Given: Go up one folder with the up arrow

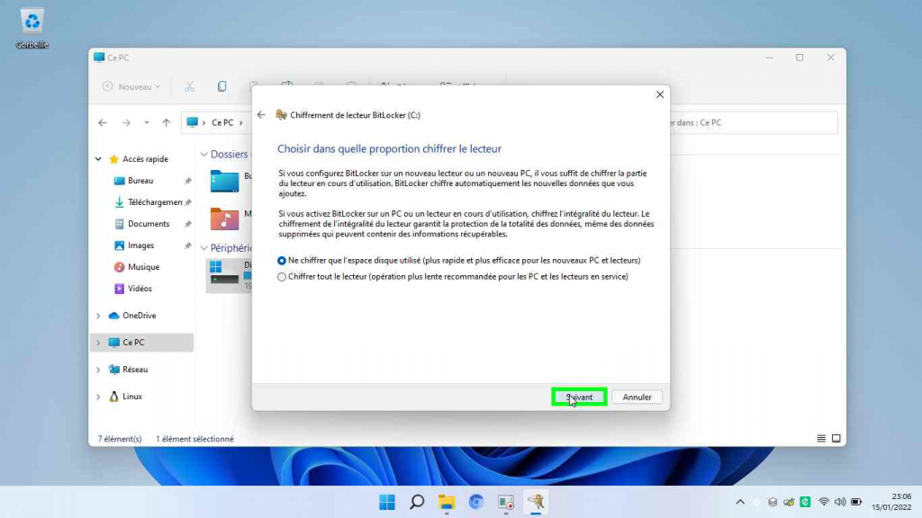Looking at the screenshot, I should [x=166, y=123].
